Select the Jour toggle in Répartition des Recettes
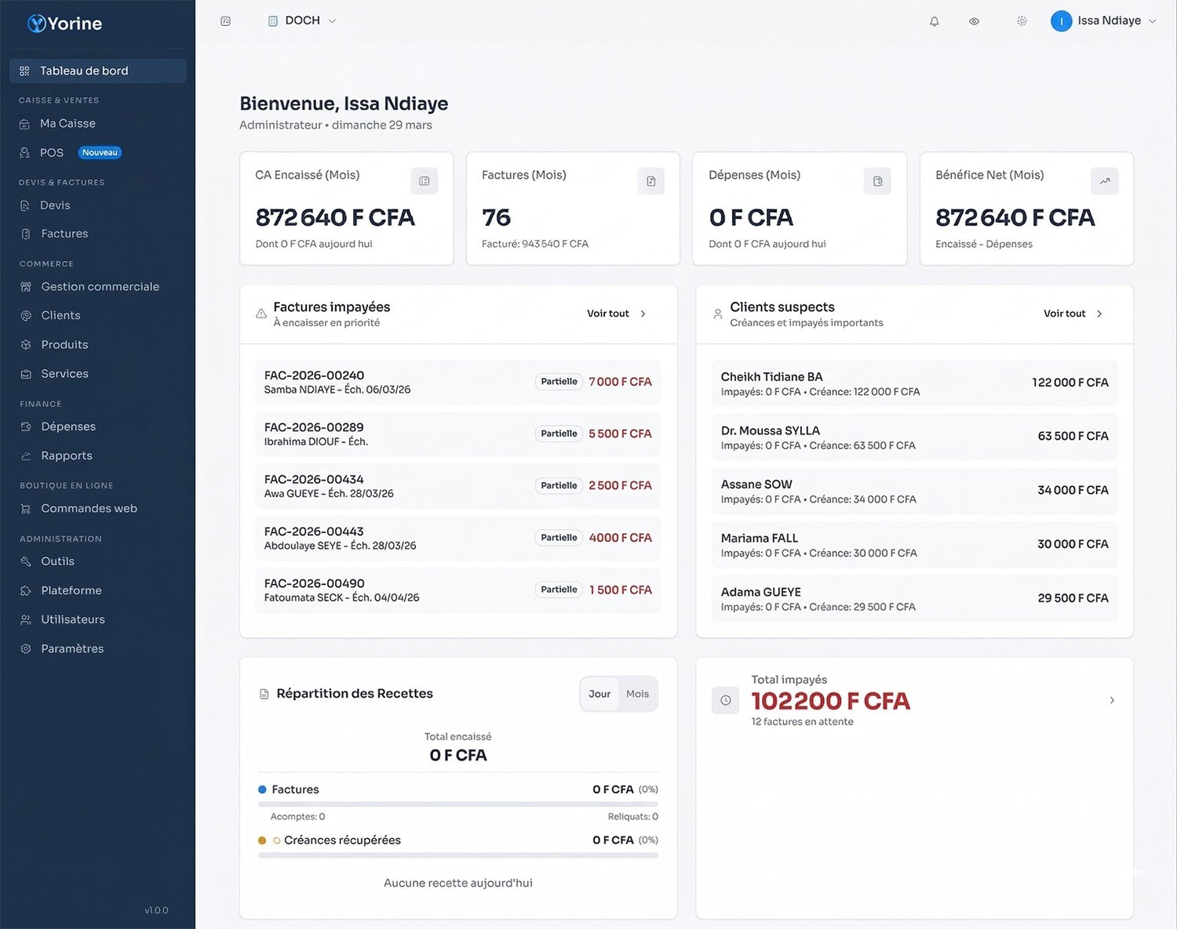This screenshot has height=929, width=1177. (599, 694)
